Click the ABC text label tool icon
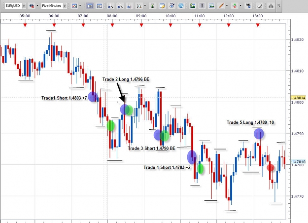 248,6
